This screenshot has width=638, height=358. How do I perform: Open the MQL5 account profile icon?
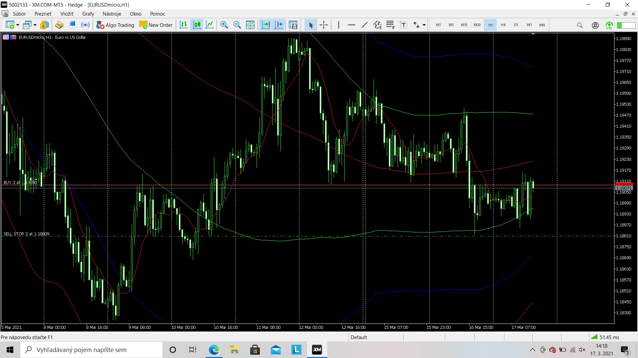(595, 25)
